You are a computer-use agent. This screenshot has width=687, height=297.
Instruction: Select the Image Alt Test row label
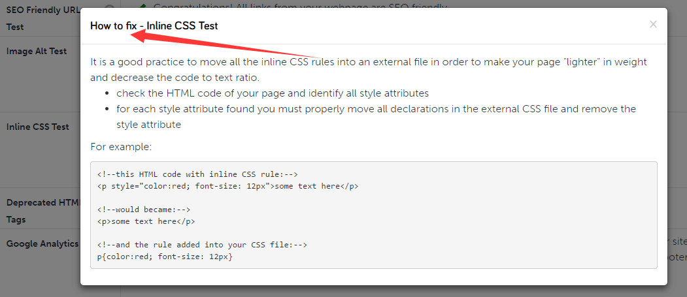37,51
